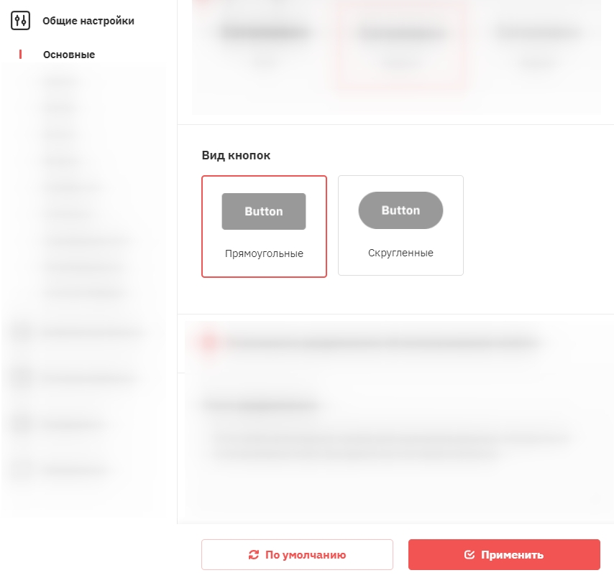614x583 pixels.
Task: Click the first blurred sidebar icon below submenu
Action: 22,332
